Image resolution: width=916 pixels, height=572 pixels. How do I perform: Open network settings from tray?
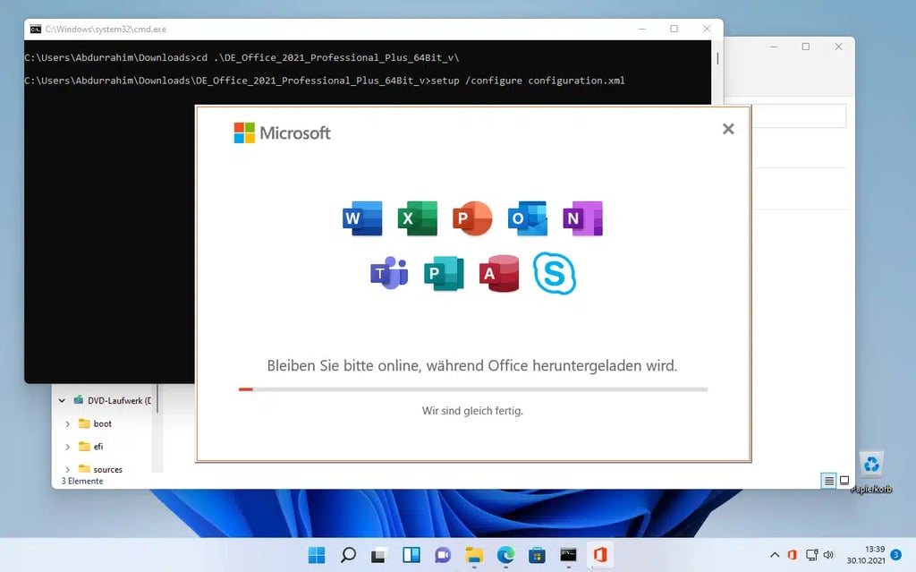[811, 554]
